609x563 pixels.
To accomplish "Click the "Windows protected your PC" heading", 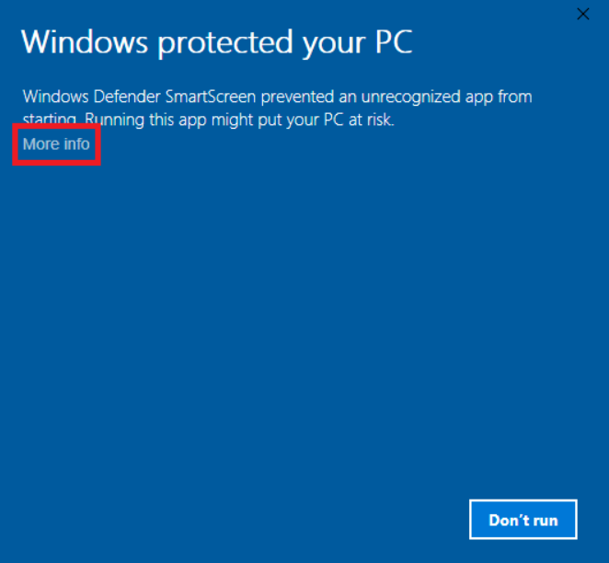I will pos(216,41).
